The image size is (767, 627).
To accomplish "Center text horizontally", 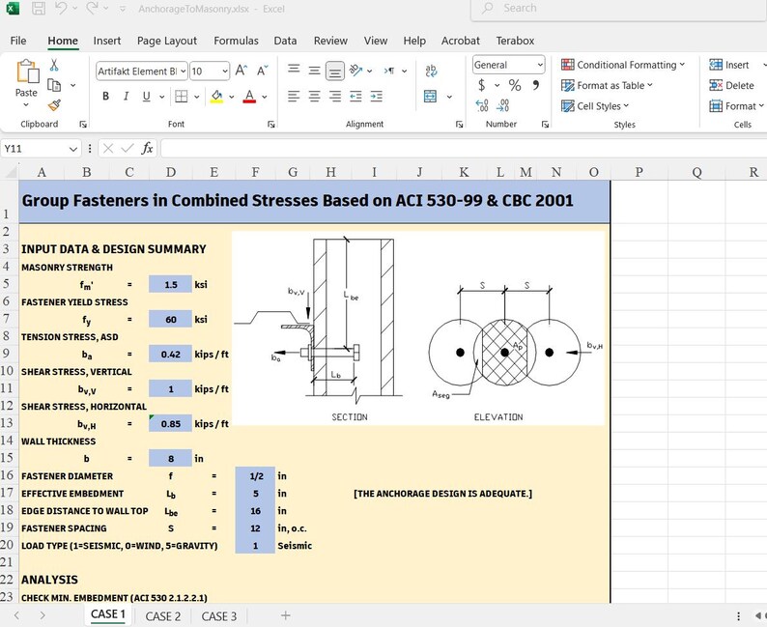I will point(315,97).
